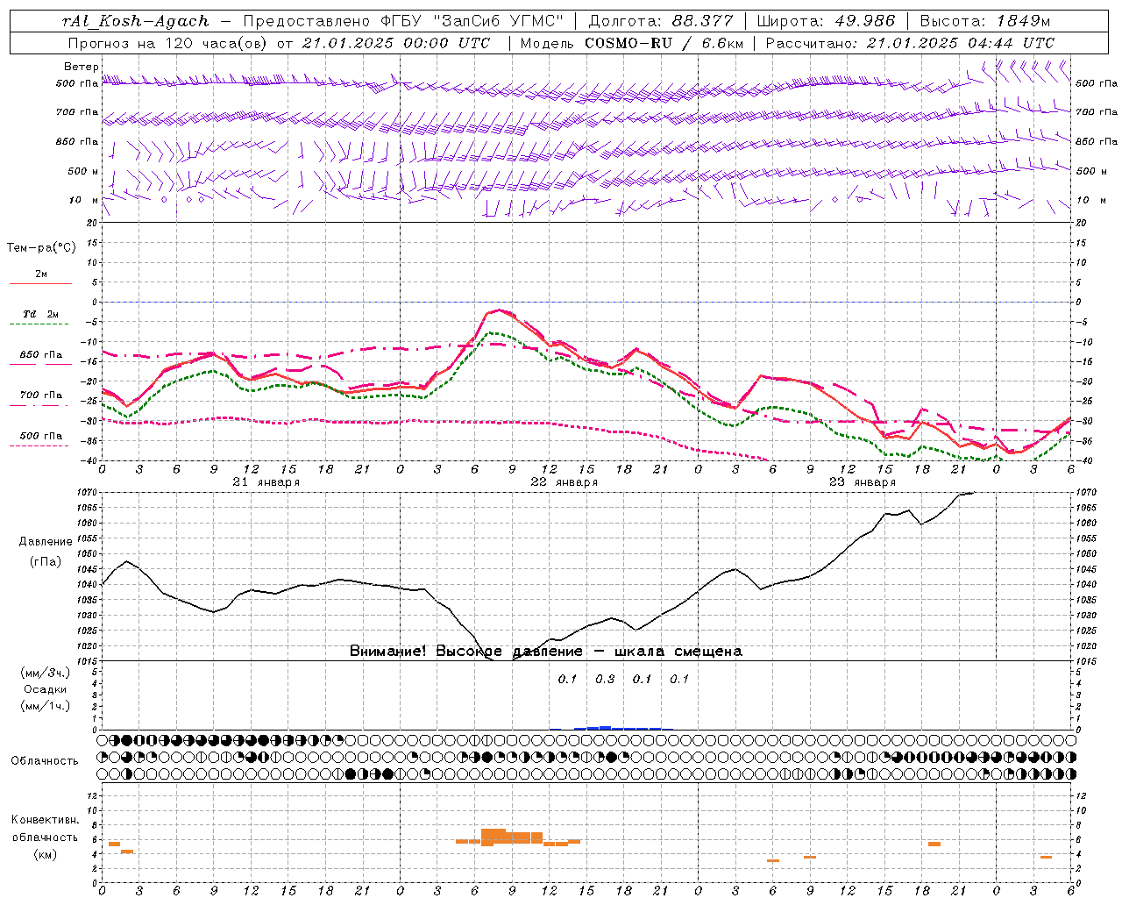The width and height of the screenshot is (1122, 898).
Task: Click the Давление pressure panel label
Action: click(46, 542)
